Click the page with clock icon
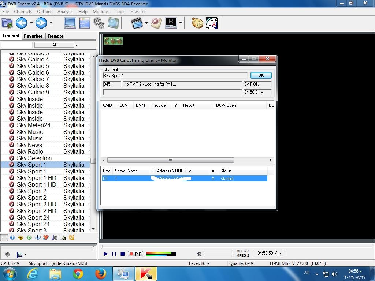Screen dimensions: 375x281 point(63,237)
